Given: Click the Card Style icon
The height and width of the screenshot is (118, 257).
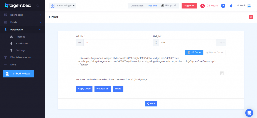Looking at the screenshot, I should click(x=11, y=44).
